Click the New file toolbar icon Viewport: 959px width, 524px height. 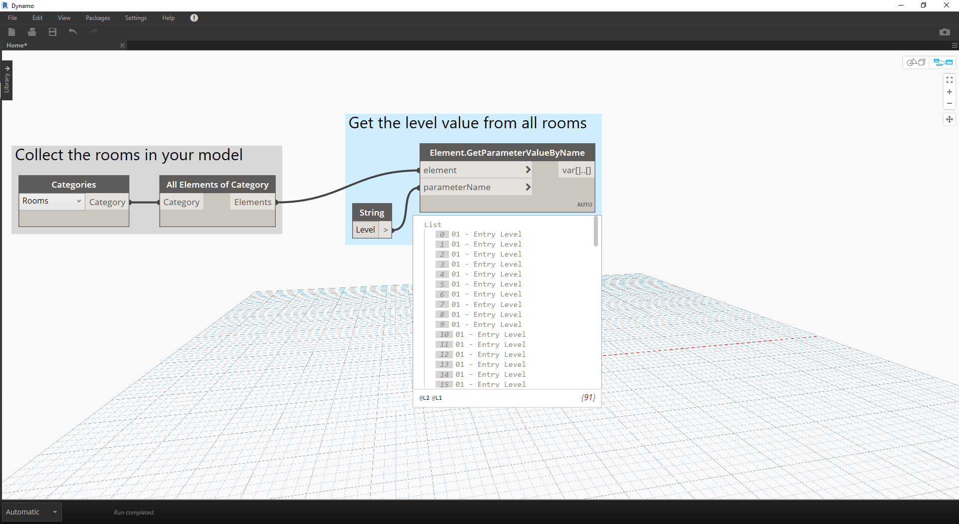coord(12,32)
